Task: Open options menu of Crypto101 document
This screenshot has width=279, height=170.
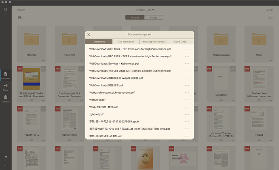Action: 233,101
